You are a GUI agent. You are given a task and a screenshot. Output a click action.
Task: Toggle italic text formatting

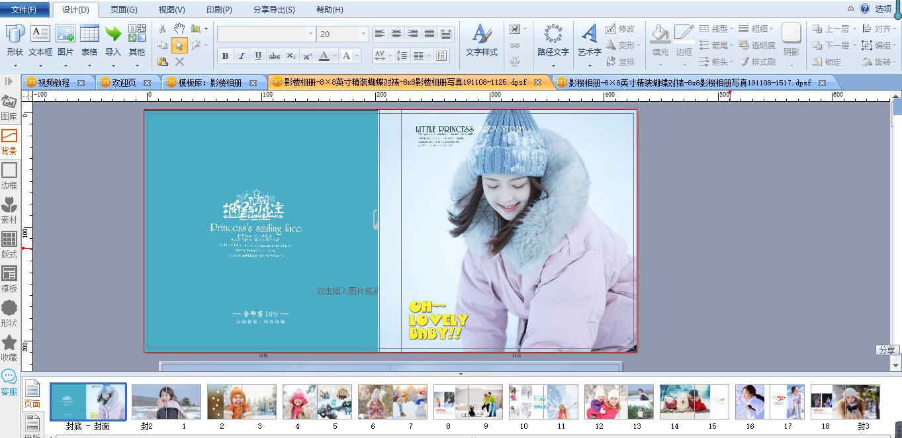tap(242, 56)
